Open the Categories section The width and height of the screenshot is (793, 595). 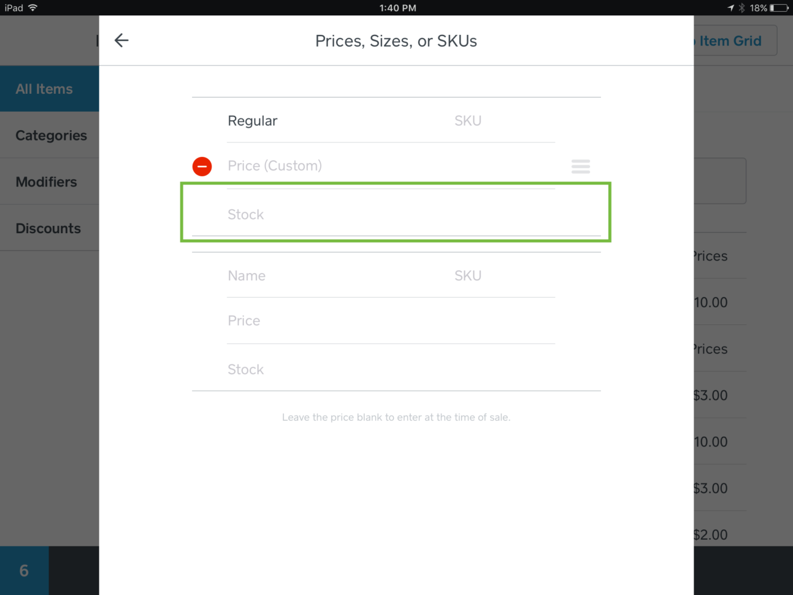(x=51, y=136)
